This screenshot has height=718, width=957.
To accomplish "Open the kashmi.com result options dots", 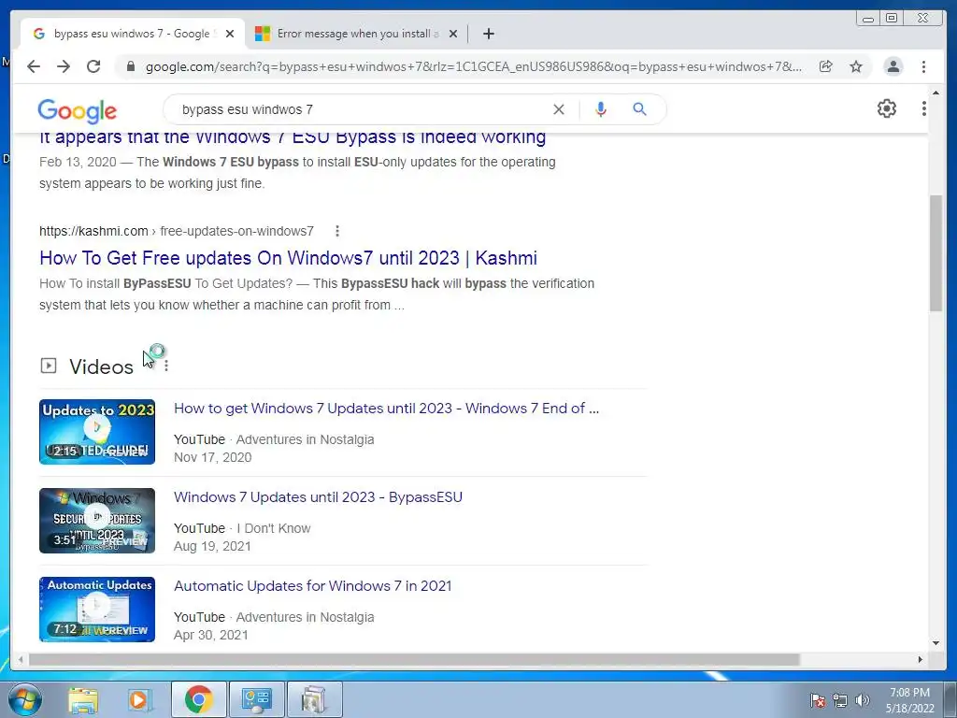I will (x=336, y=231).
